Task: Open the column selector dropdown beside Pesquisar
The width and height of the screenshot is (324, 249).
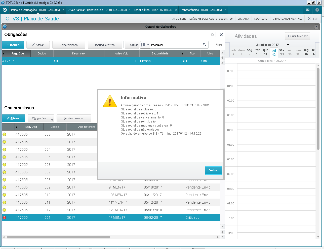Action: coord(145,45)
